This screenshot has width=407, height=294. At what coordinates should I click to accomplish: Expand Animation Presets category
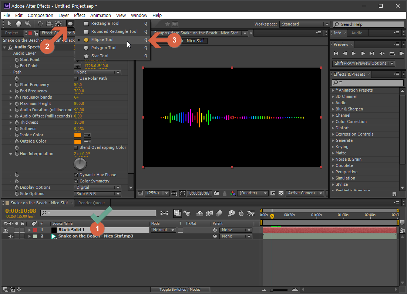click(333, 90)
